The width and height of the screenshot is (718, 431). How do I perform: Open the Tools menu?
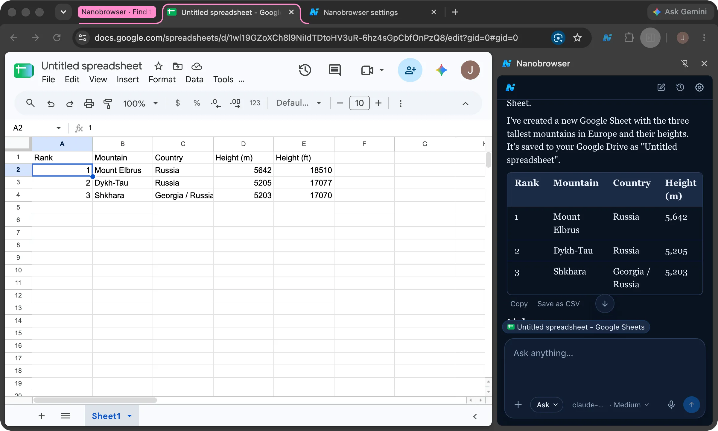[x=223, y=80]
